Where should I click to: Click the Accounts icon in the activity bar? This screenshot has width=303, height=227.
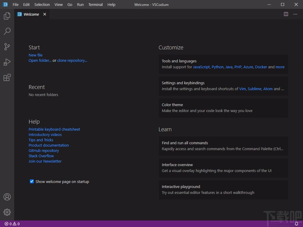[7, 197]
